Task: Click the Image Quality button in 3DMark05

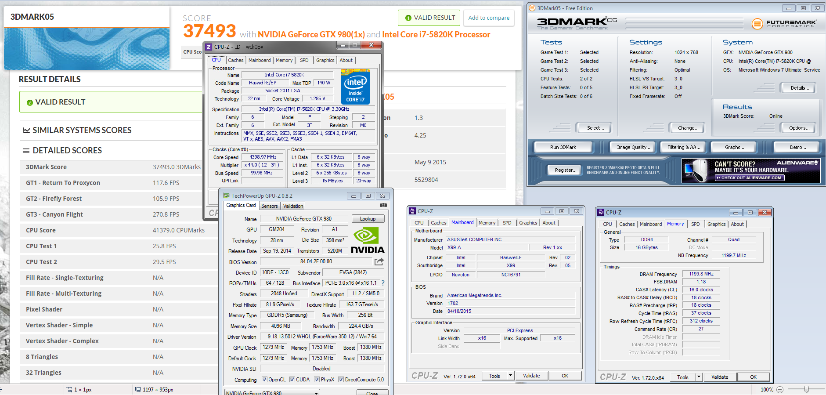Action: (x=633, y=147)
